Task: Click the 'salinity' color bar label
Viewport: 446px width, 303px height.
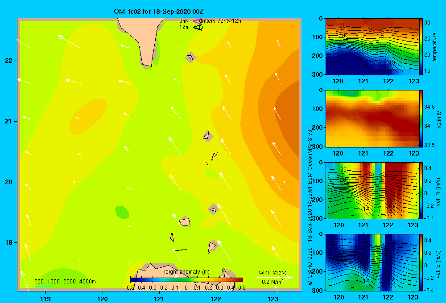Action: [439, 119]
